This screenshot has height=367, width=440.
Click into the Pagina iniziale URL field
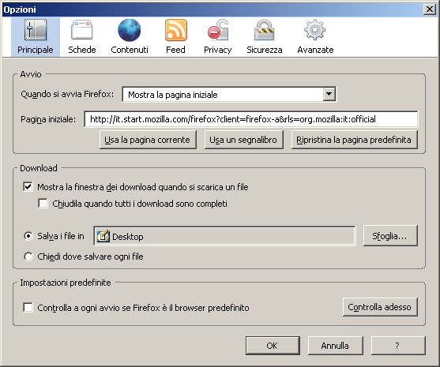(x=251, y=119)
